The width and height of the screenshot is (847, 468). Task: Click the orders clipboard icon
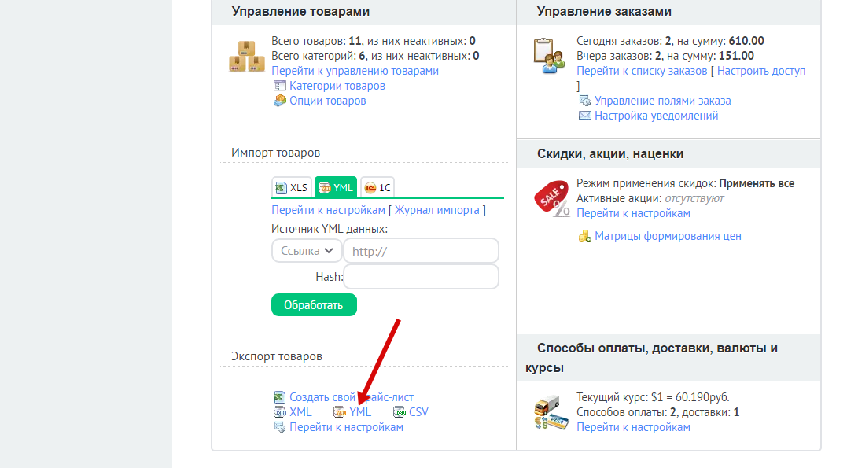pos(547,56)
